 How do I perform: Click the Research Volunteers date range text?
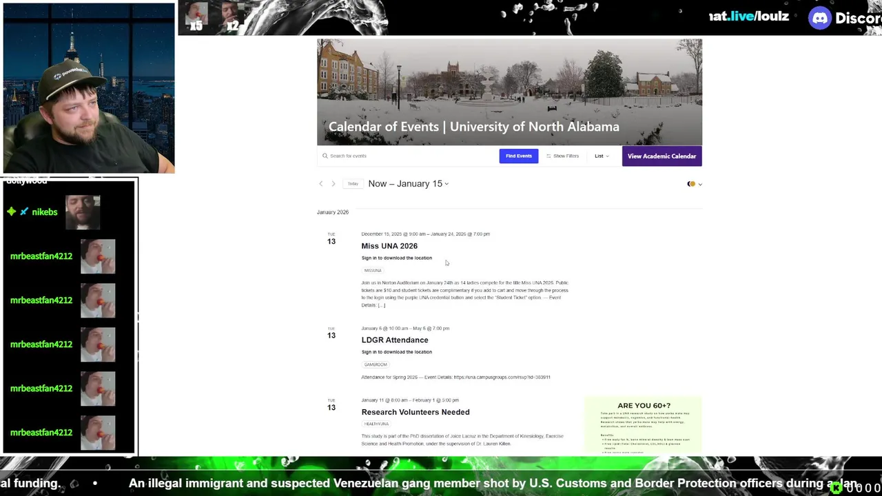pos(410,400)
